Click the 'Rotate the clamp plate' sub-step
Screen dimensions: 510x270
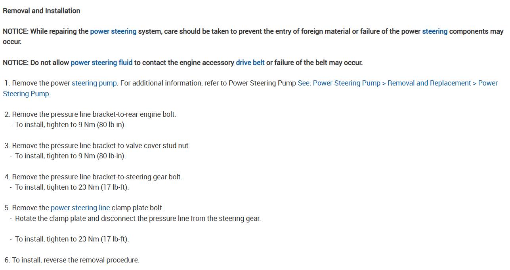tap(138, 219)
